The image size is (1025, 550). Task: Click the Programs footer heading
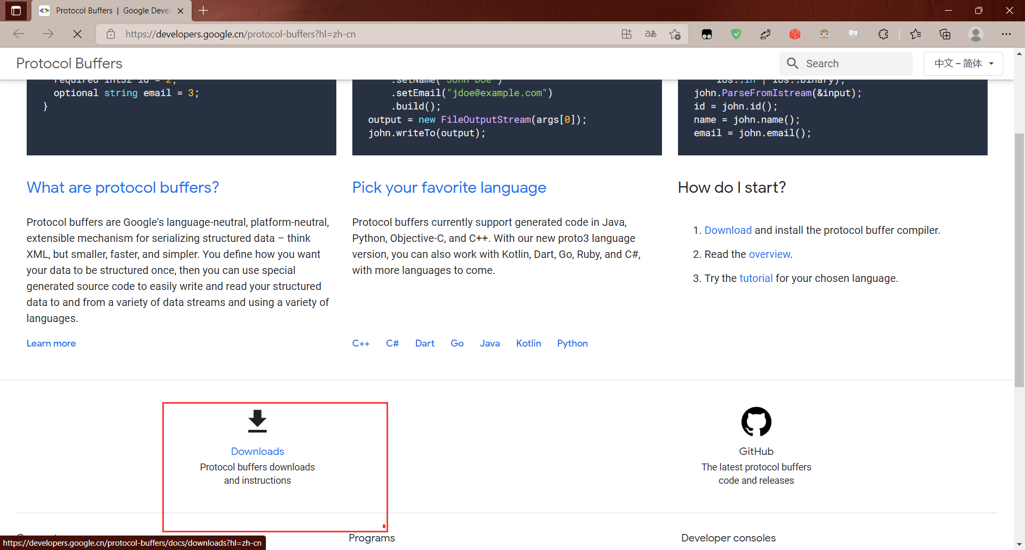(x=372, y=538)
